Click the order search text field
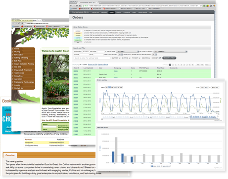Image resolution: width=228 pixels, height=179 pixels. click(x=92, y=58)
